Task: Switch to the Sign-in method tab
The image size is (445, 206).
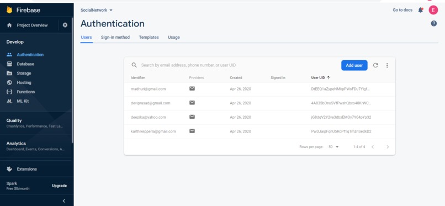Action: click(x=115, y=37)
